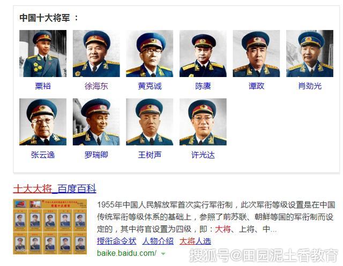Viewport: 343px width, 266px height.
Task: Click the 粟裕 name link
Action: click(43, 86)
